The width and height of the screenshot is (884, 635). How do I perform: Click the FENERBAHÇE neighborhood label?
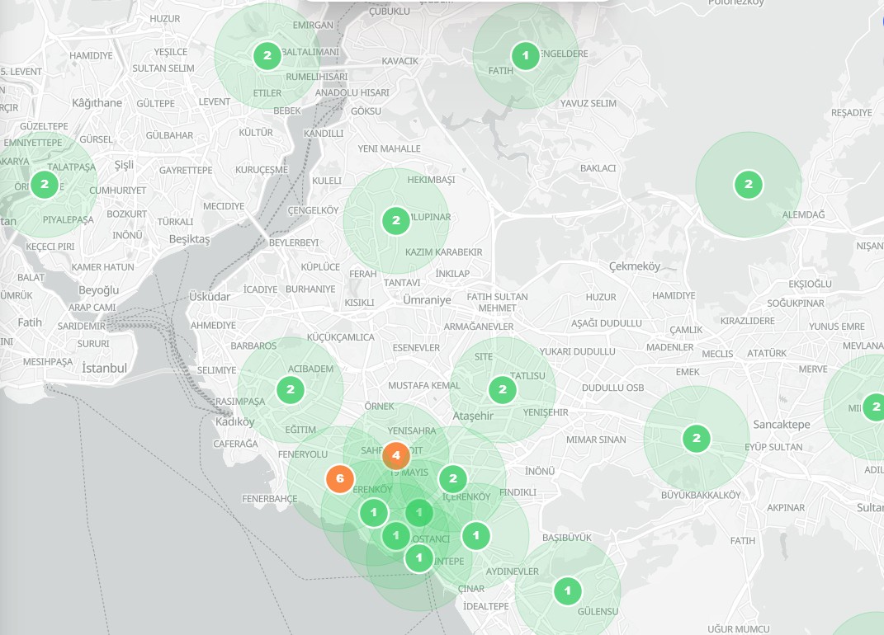click(x=269, y=499)
